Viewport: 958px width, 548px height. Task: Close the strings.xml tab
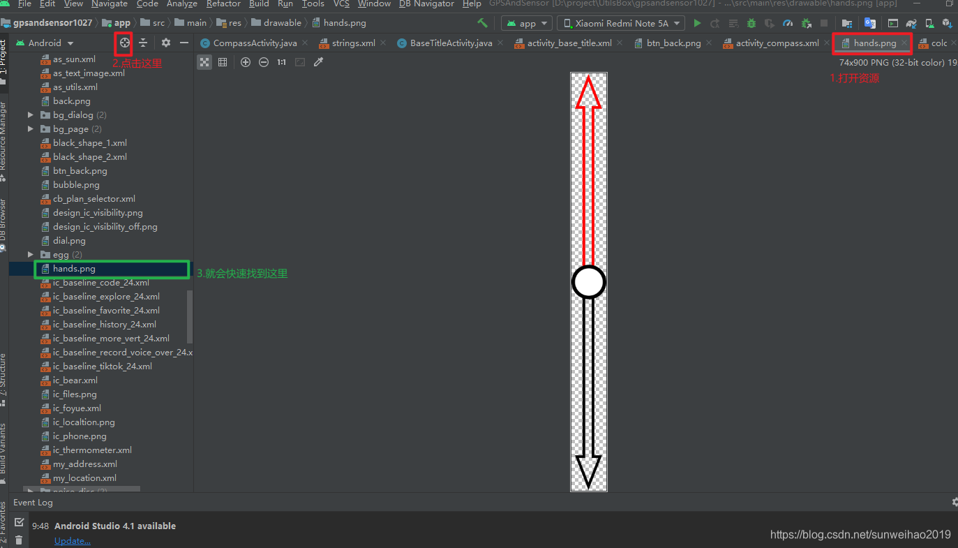383,43
